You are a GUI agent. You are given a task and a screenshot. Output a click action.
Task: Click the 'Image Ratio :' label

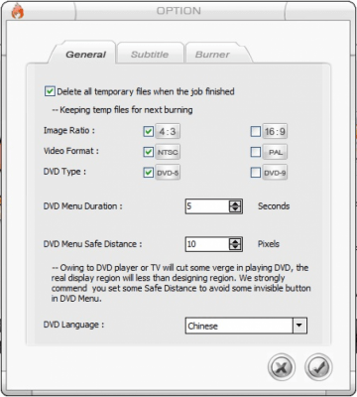coord(69,131)
